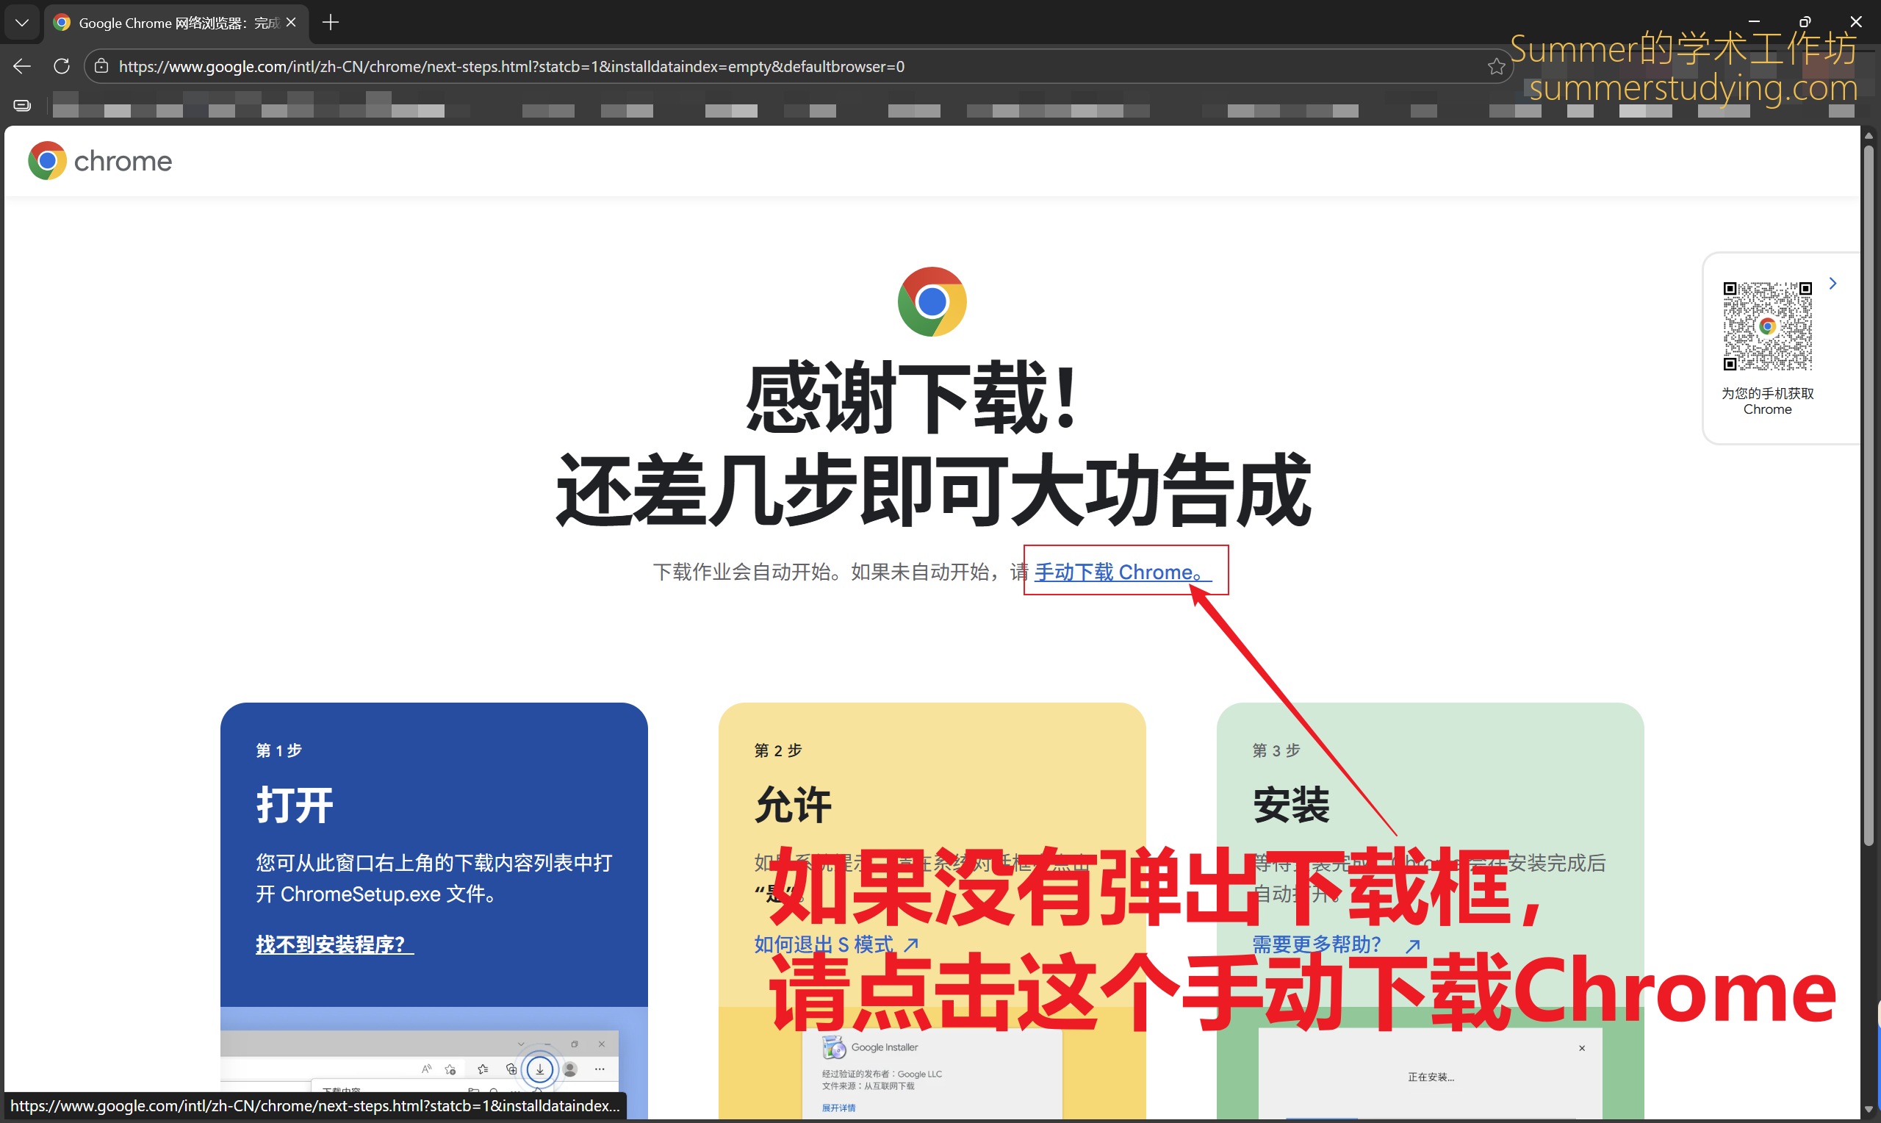Click the bookmark star in address bar

[1496, 67]
